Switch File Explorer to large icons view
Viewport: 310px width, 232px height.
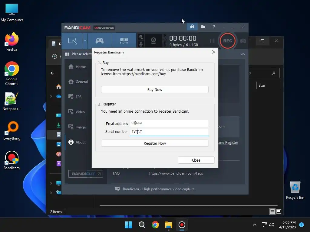pyautogui.click(x=279, y=211)
